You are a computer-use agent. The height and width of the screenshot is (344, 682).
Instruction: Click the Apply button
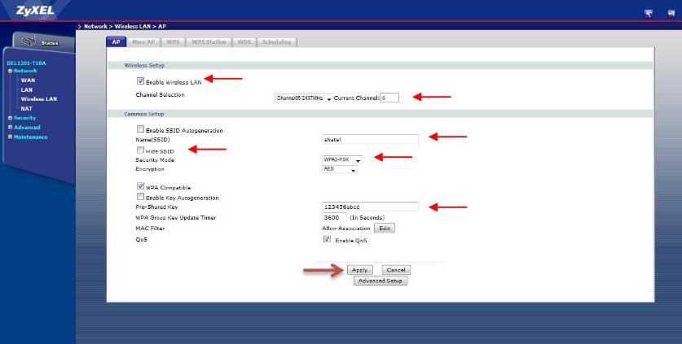tap(360, 270)
